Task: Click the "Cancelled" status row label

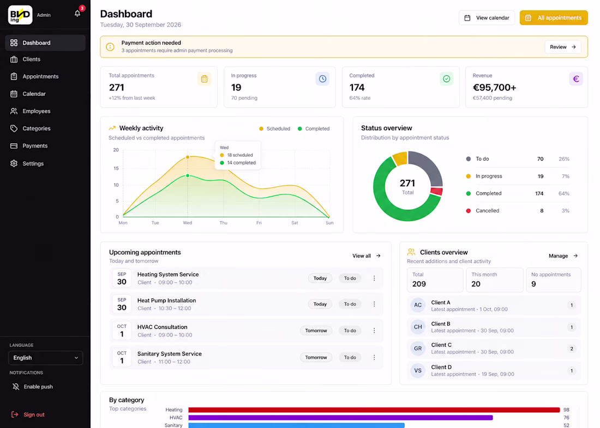Action: [488, 211]
